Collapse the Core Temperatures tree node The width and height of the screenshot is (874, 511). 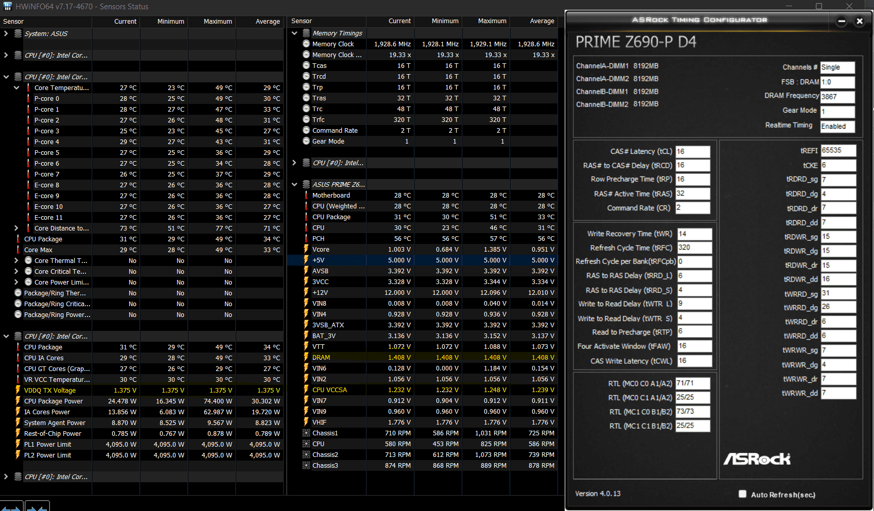[16, 87]
